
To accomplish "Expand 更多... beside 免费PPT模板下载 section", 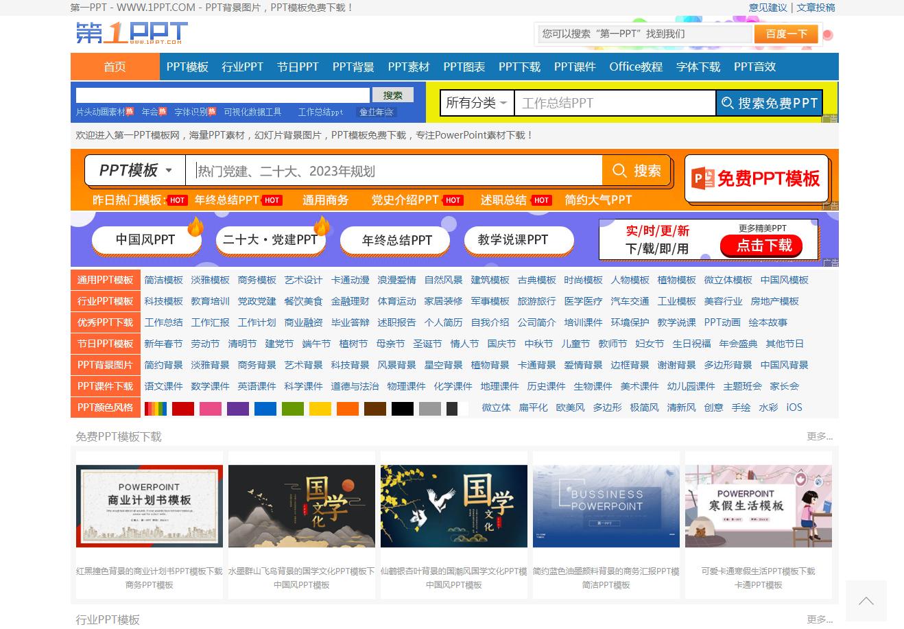I will click(x=820, y=436).
